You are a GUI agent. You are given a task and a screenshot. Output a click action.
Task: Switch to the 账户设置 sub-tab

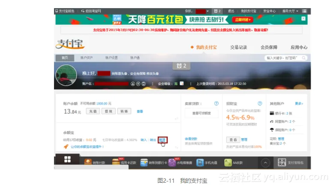coord(111,58)
